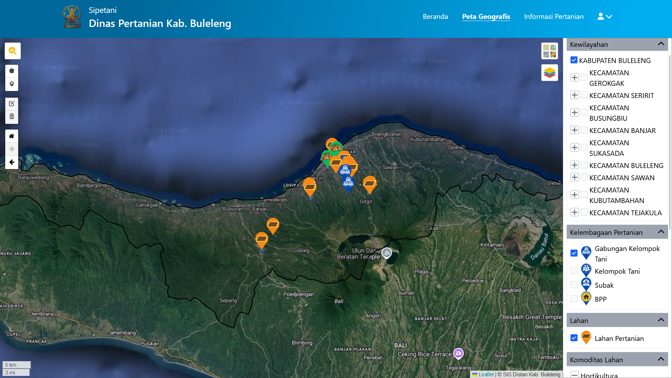Image resolution: width=672 pixels, height=378 pixels.
Task: Open the layers stack icon
Action: [549, 72]
